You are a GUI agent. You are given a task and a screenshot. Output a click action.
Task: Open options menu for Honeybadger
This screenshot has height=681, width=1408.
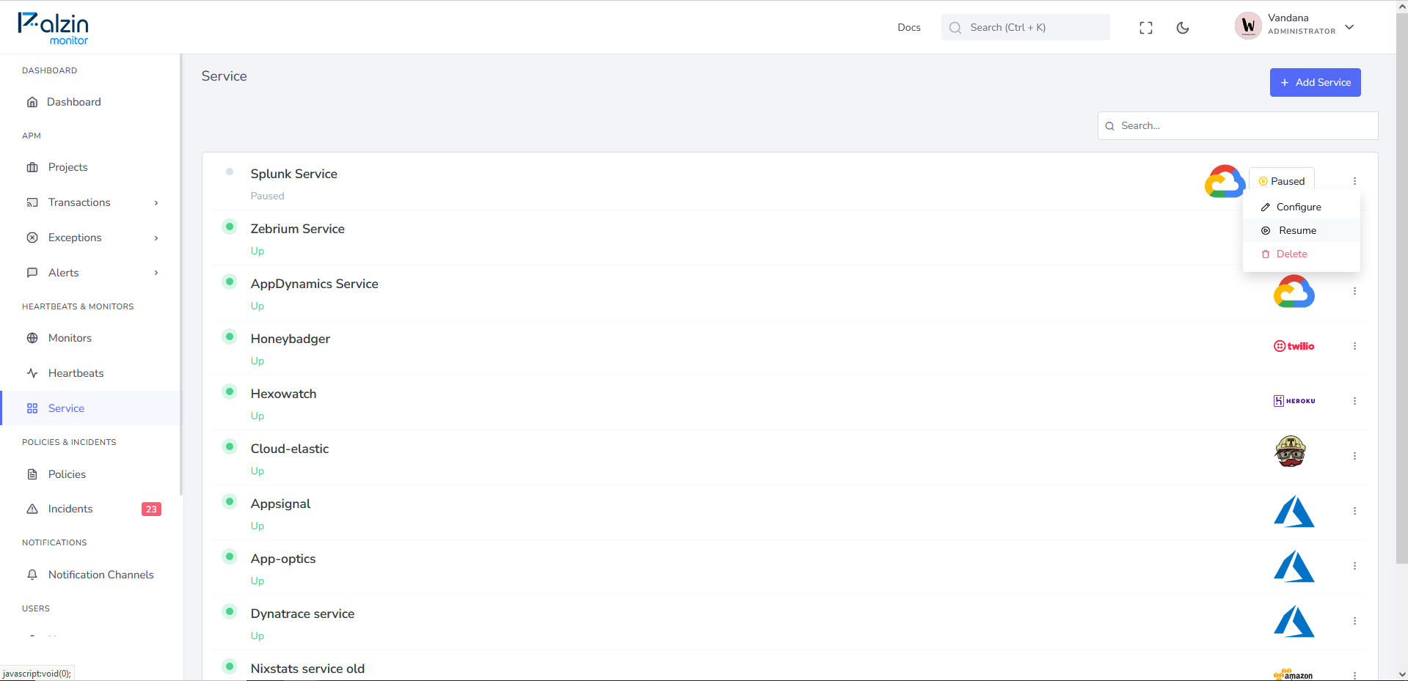coord(1354,346)
